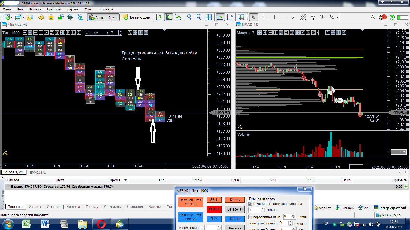Open the Excel icon in the taskbar
Screen dimensions: 410x230
pyautogui.click(x=27, y=224)
